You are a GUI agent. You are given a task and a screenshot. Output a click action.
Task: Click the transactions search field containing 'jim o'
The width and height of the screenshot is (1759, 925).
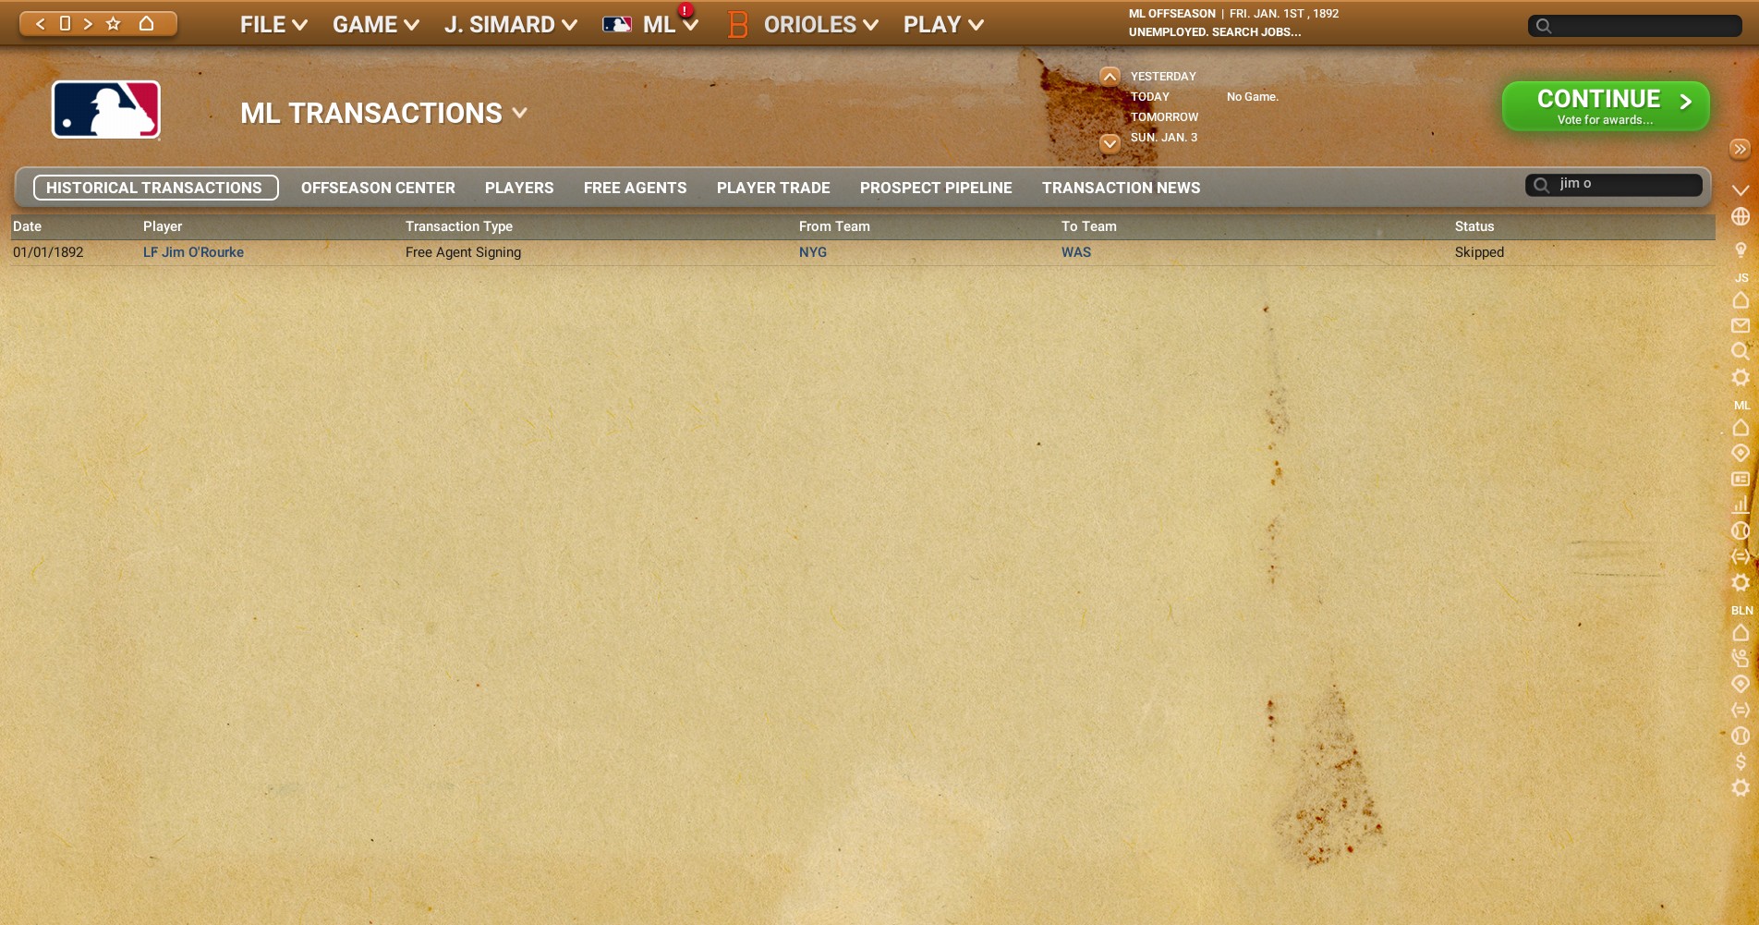click(x=1624, y=184)
